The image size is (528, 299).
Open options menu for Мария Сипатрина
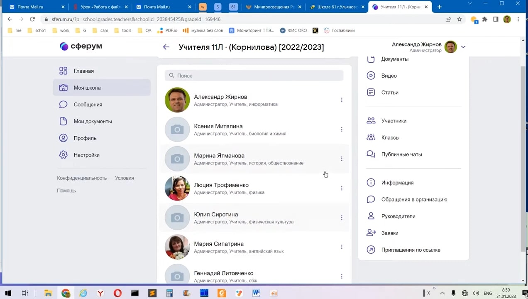click(x=342, y=247)
